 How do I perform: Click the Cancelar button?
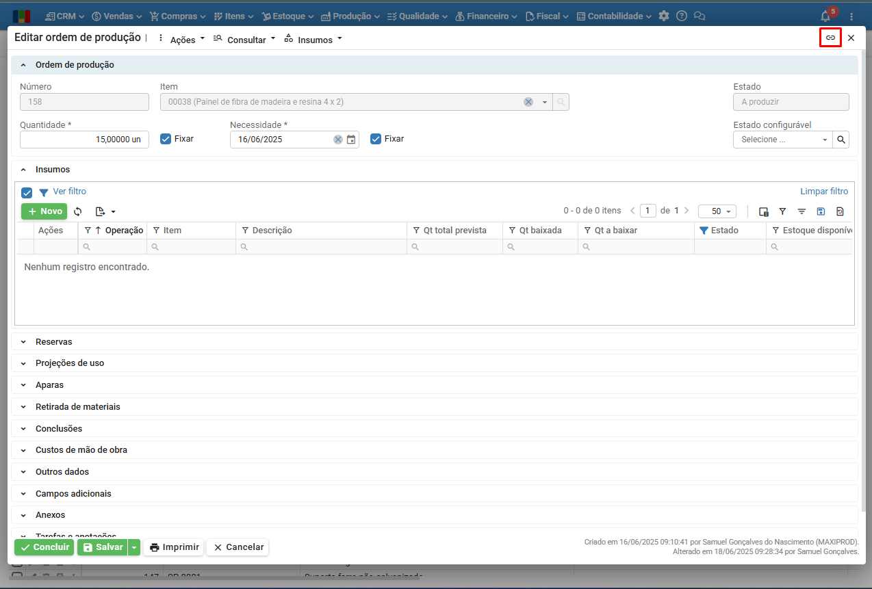pyautogui.click(x=238, y=547)
